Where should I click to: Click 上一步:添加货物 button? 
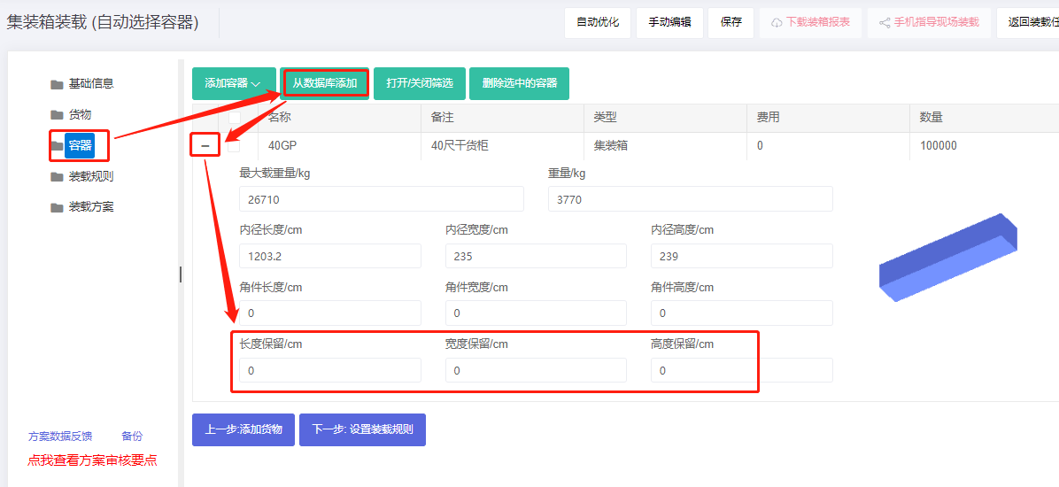coord(243,429)
